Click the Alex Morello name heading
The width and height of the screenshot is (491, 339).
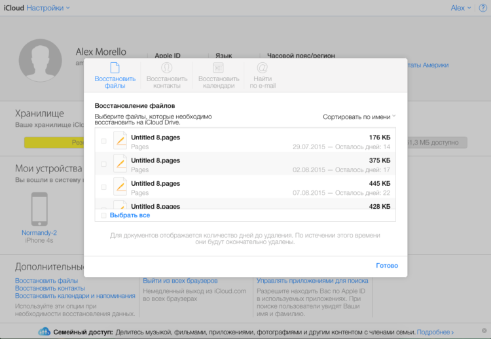tap(101, 52)
